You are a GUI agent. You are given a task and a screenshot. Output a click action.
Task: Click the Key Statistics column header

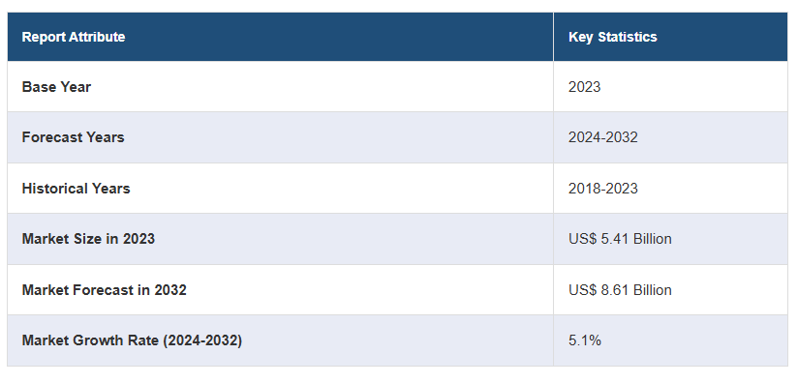[x=613, y=37]
